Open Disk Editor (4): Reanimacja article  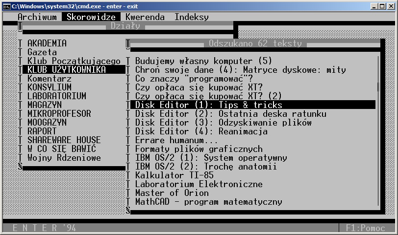coord(201,131)
